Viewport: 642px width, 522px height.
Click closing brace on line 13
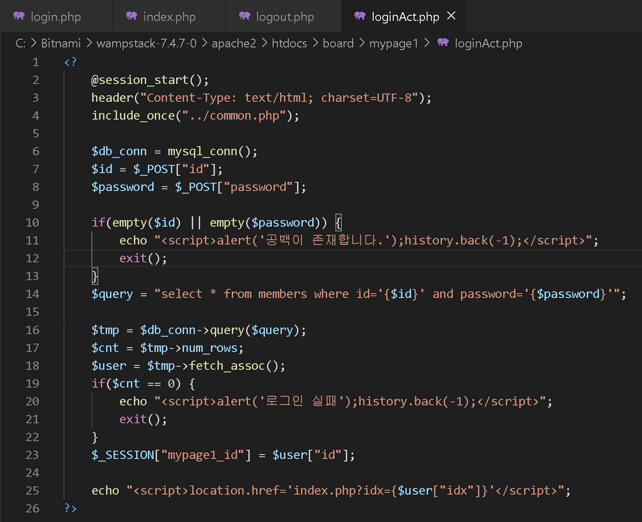click(x=95, y=276)
